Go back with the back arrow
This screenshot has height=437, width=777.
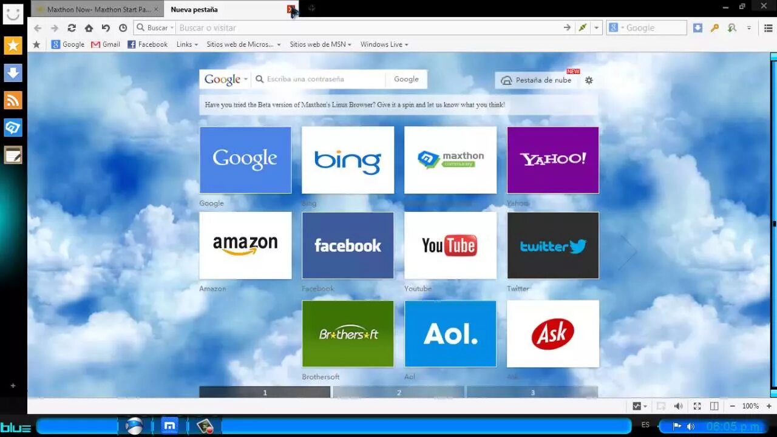38,28
